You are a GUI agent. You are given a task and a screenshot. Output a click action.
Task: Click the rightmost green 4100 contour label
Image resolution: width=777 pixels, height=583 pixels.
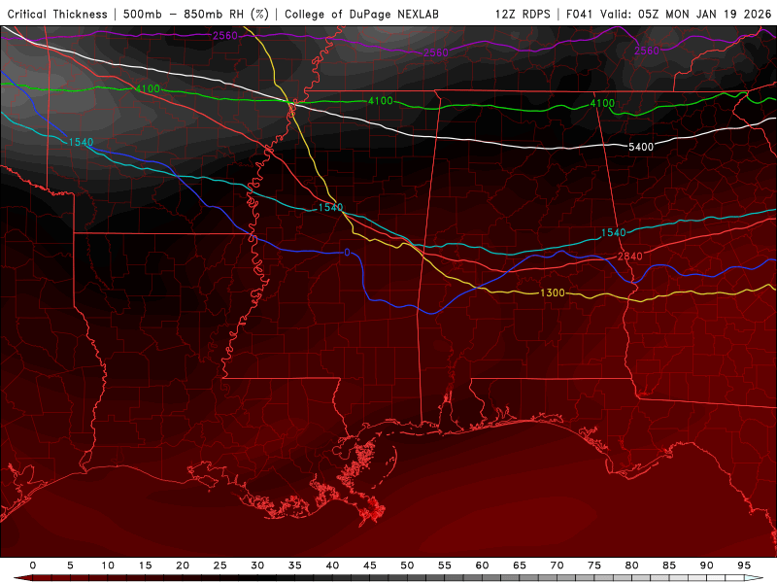602,103
